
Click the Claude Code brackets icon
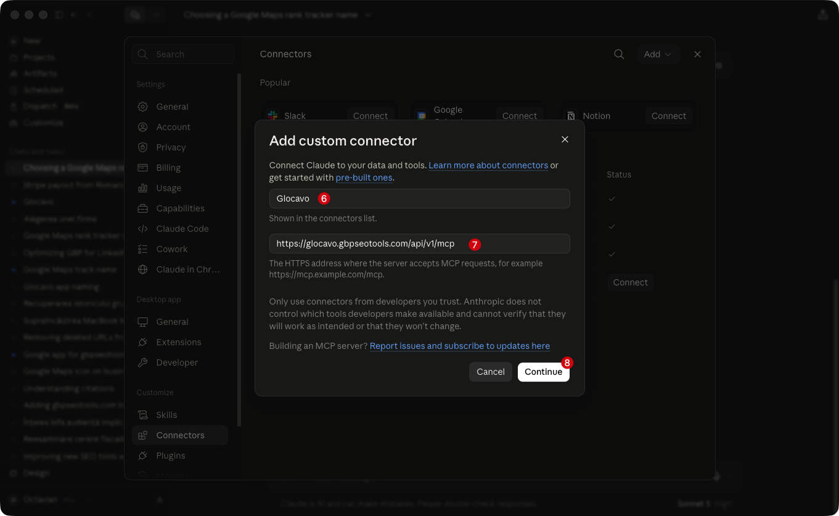pos(143,229)
